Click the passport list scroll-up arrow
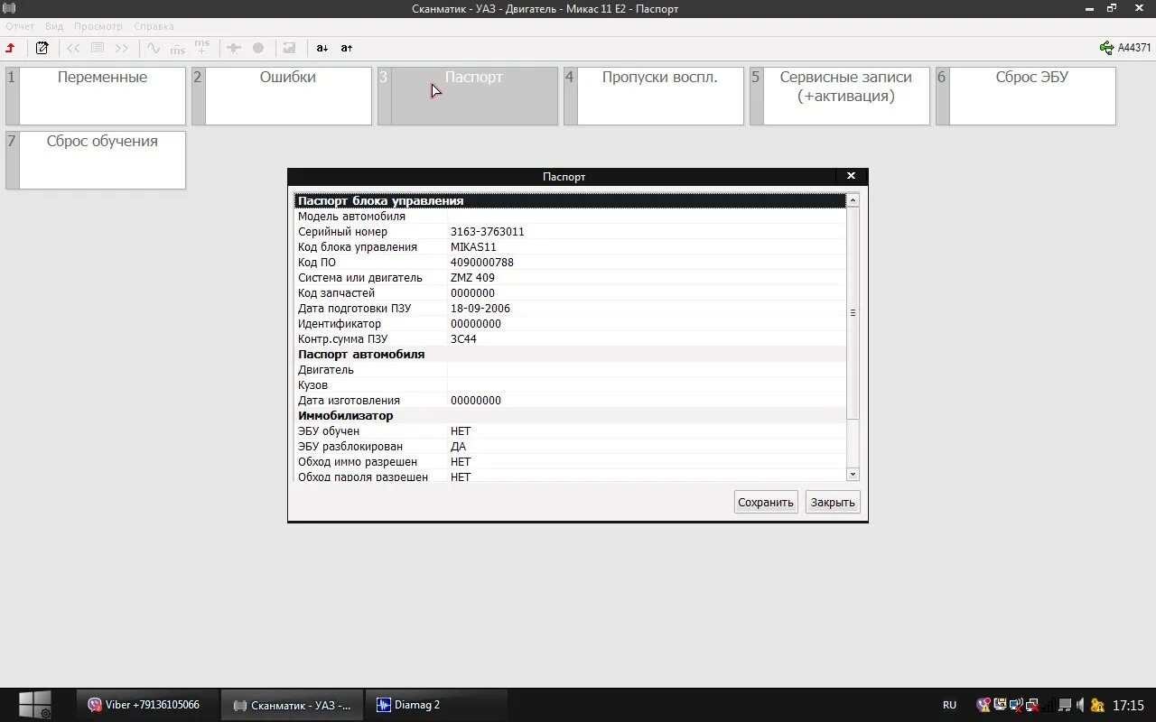 tap(853, 199)
